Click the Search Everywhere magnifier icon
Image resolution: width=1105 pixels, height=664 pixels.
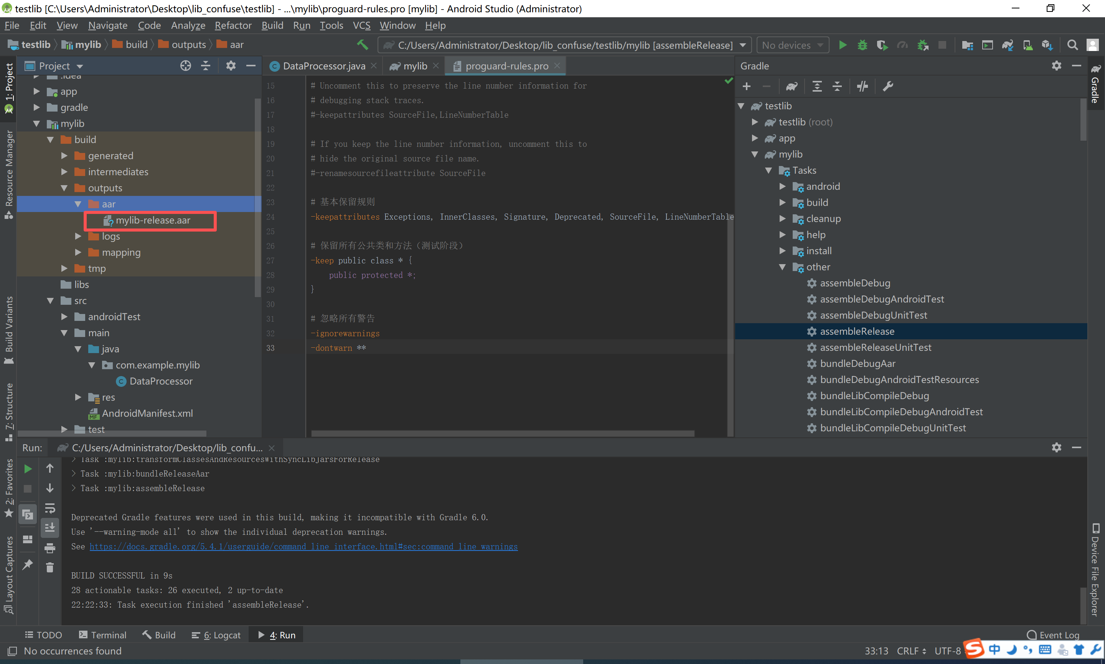(x=1072, y=45)
